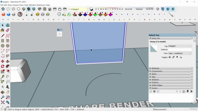Click the Zoom Extents tool
Image resolution: width=198 pixels, height=111 pixels.
[x=2, y=102]
